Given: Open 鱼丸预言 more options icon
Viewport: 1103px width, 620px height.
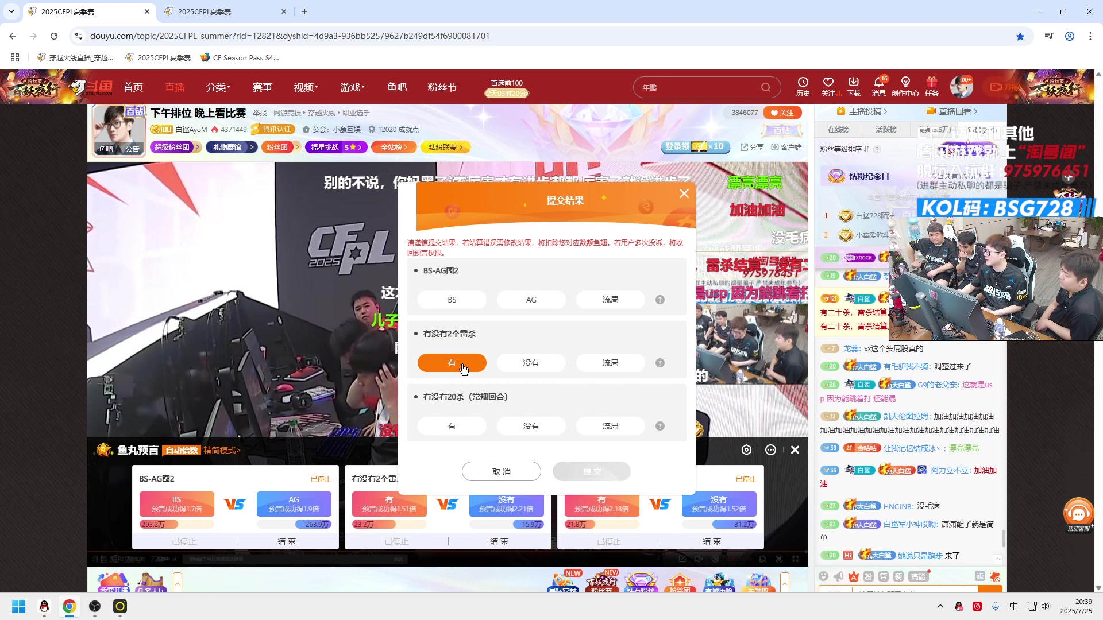Looking at the screenshot, I should [x=770, y=450].
